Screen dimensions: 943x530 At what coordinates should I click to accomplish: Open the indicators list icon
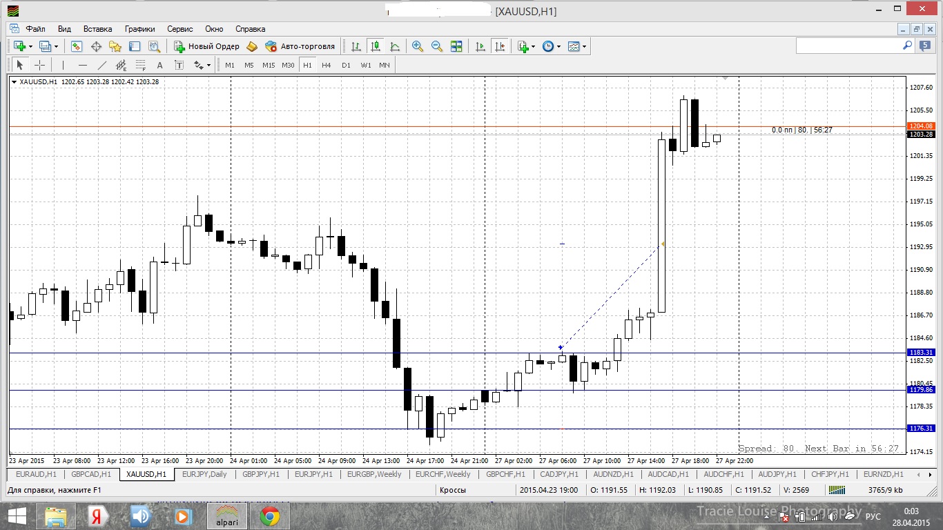tap(523, 46)
